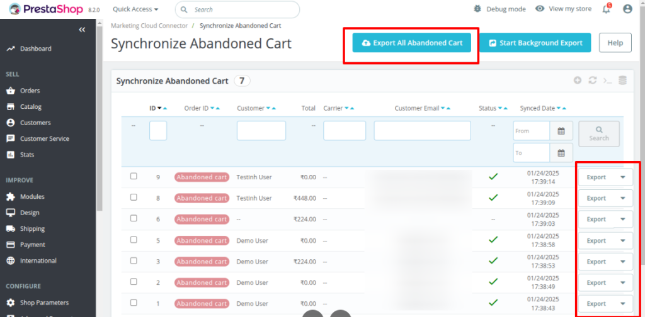Image resolution: width=645 pixels, height=317 pixels.
Task: Select checkbox for cart ID 5
Action: click(134, 240)
